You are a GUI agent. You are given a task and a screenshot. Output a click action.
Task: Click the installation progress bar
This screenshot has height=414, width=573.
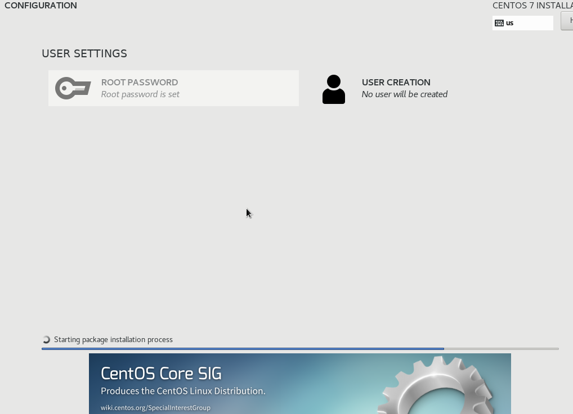pyautogui.click(x=300, y=349)
